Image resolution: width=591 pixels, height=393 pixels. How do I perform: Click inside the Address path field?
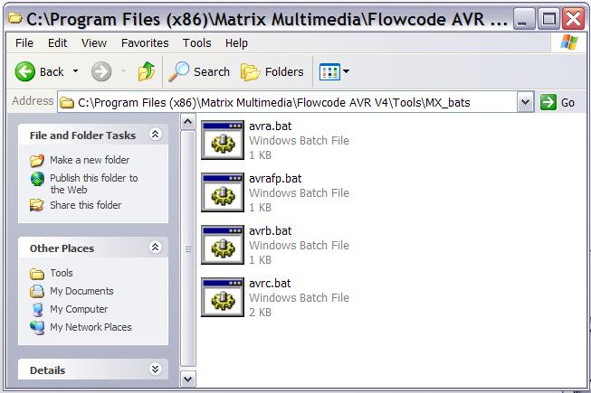[287, 102]
